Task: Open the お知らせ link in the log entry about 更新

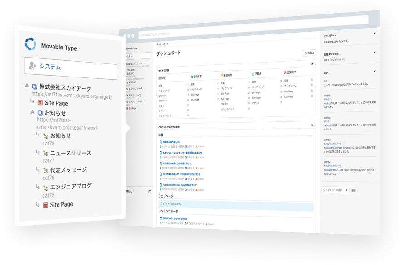Action: pos(327,99)
